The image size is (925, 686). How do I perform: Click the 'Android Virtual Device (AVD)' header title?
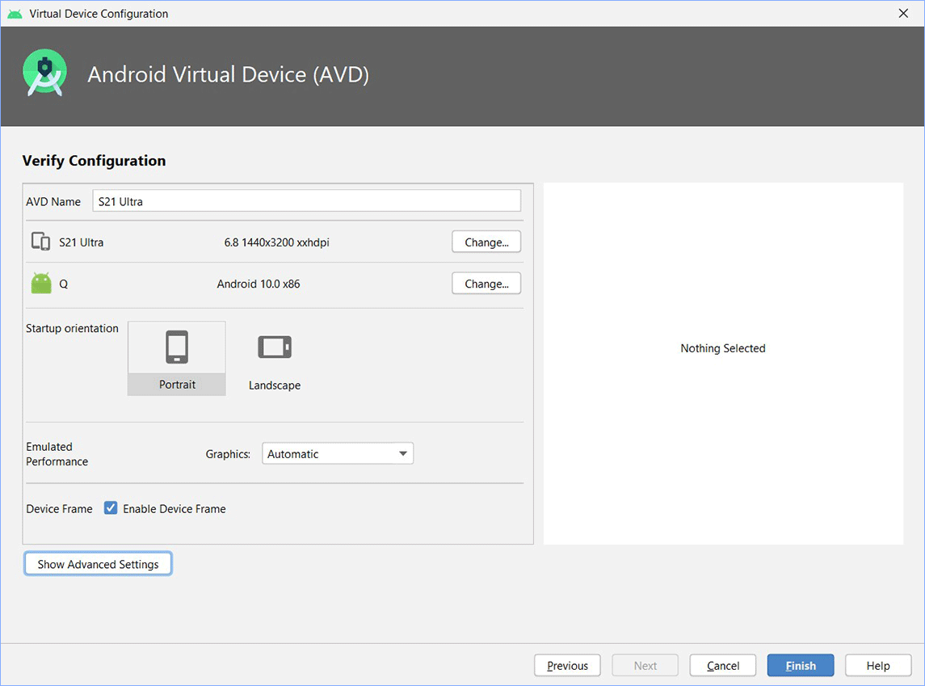(x=229, y=74)
